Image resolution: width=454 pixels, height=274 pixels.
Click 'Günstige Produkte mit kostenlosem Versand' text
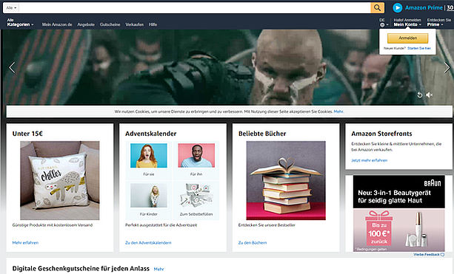[53, 225]
